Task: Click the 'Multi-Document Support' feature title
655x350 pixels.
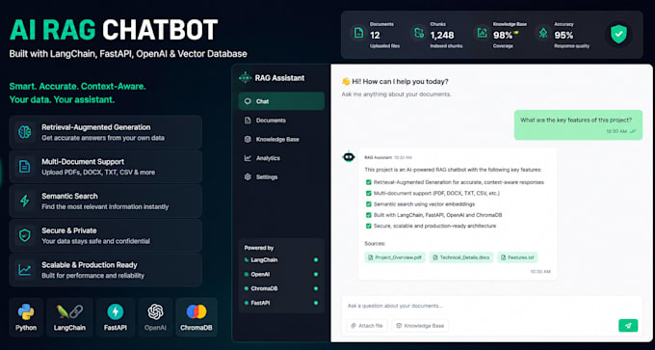Action: [83, 162]
